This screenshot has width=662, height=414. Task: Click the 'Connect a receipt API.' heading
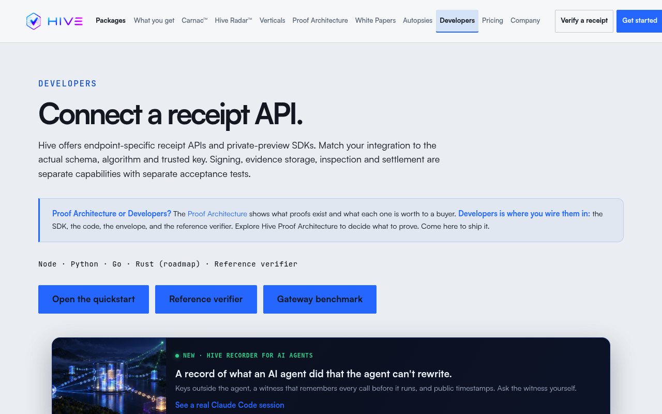tap(171, 114)
